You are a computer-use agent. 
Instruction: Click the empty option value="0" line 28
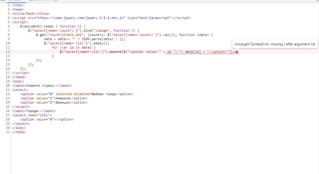tap(47, 120)
